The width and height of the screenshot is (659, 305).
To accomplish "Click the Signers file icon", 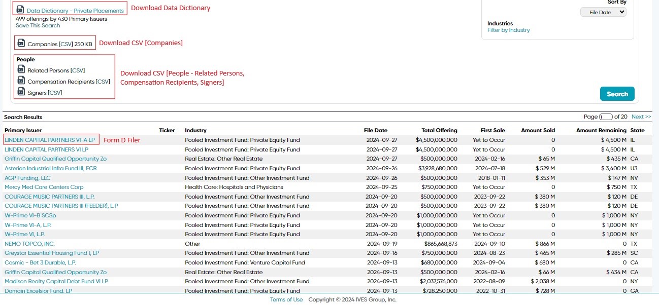I will 21,92.
